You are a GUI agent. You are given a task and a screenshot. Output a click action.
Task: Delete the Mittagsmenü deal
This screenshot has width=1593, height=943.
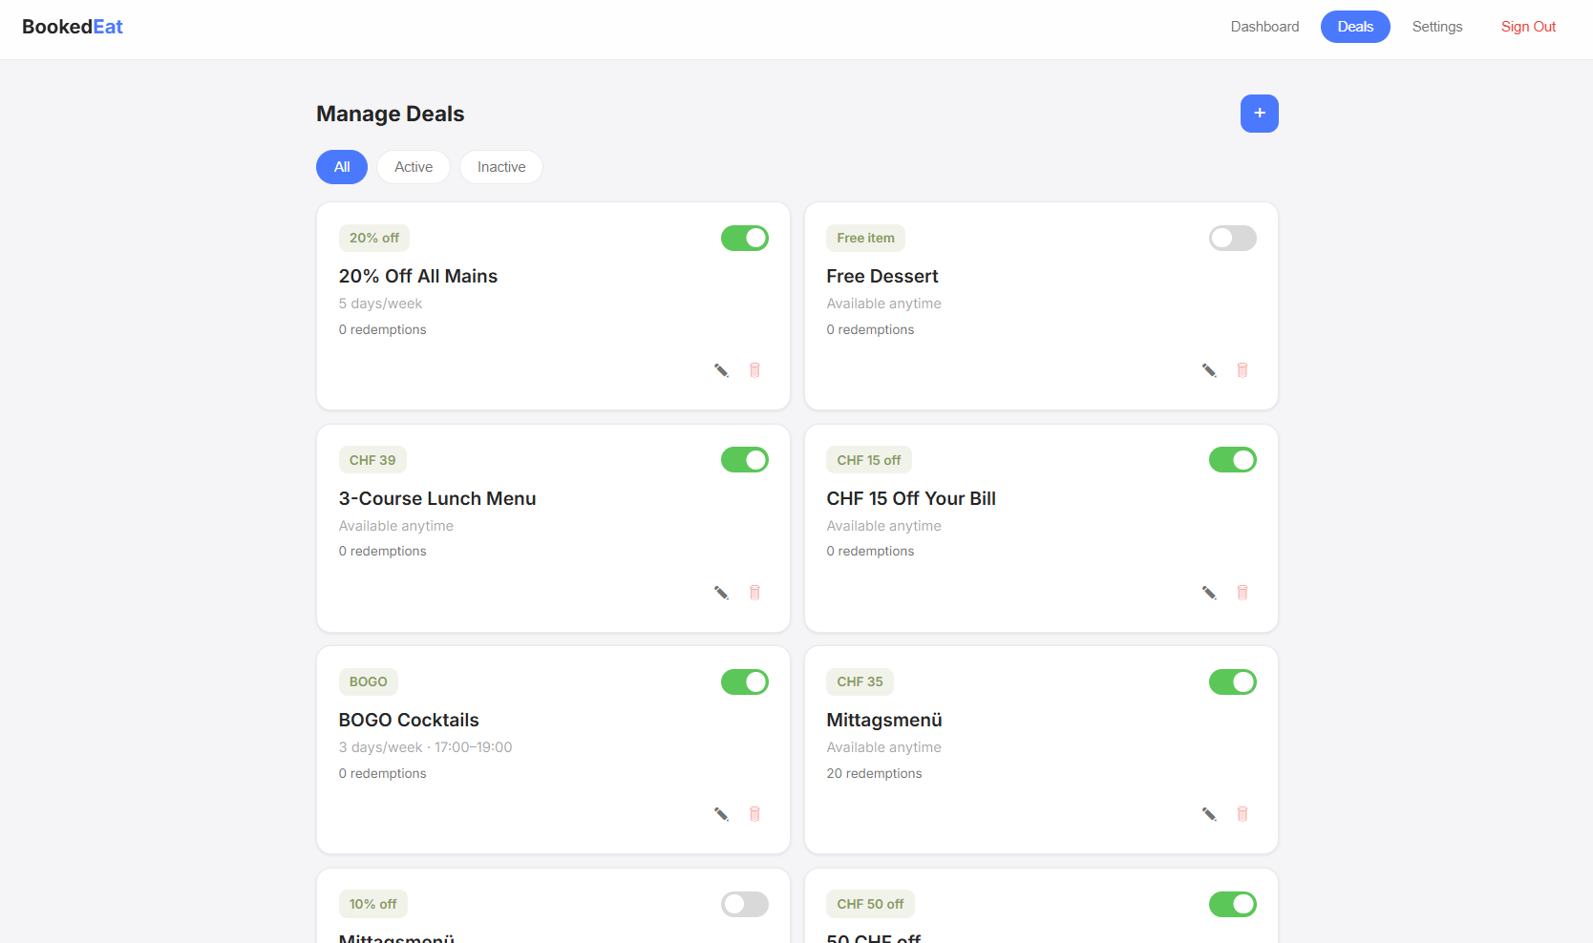[x=1243, y=814]
